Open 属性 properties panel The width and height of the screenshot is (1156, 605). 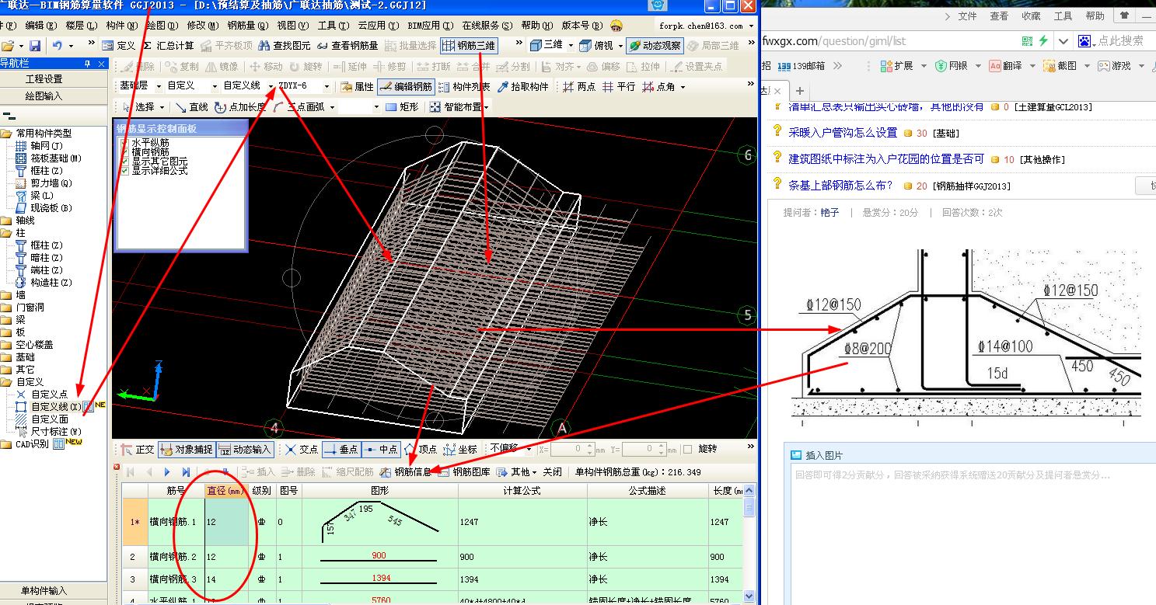pyautogui.click(x=358, y=87)
